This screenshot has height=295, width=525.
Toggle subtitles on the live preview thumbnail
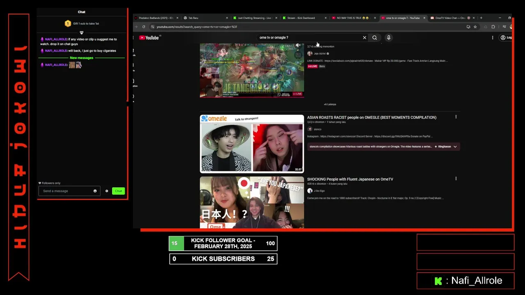pos(298,54)
